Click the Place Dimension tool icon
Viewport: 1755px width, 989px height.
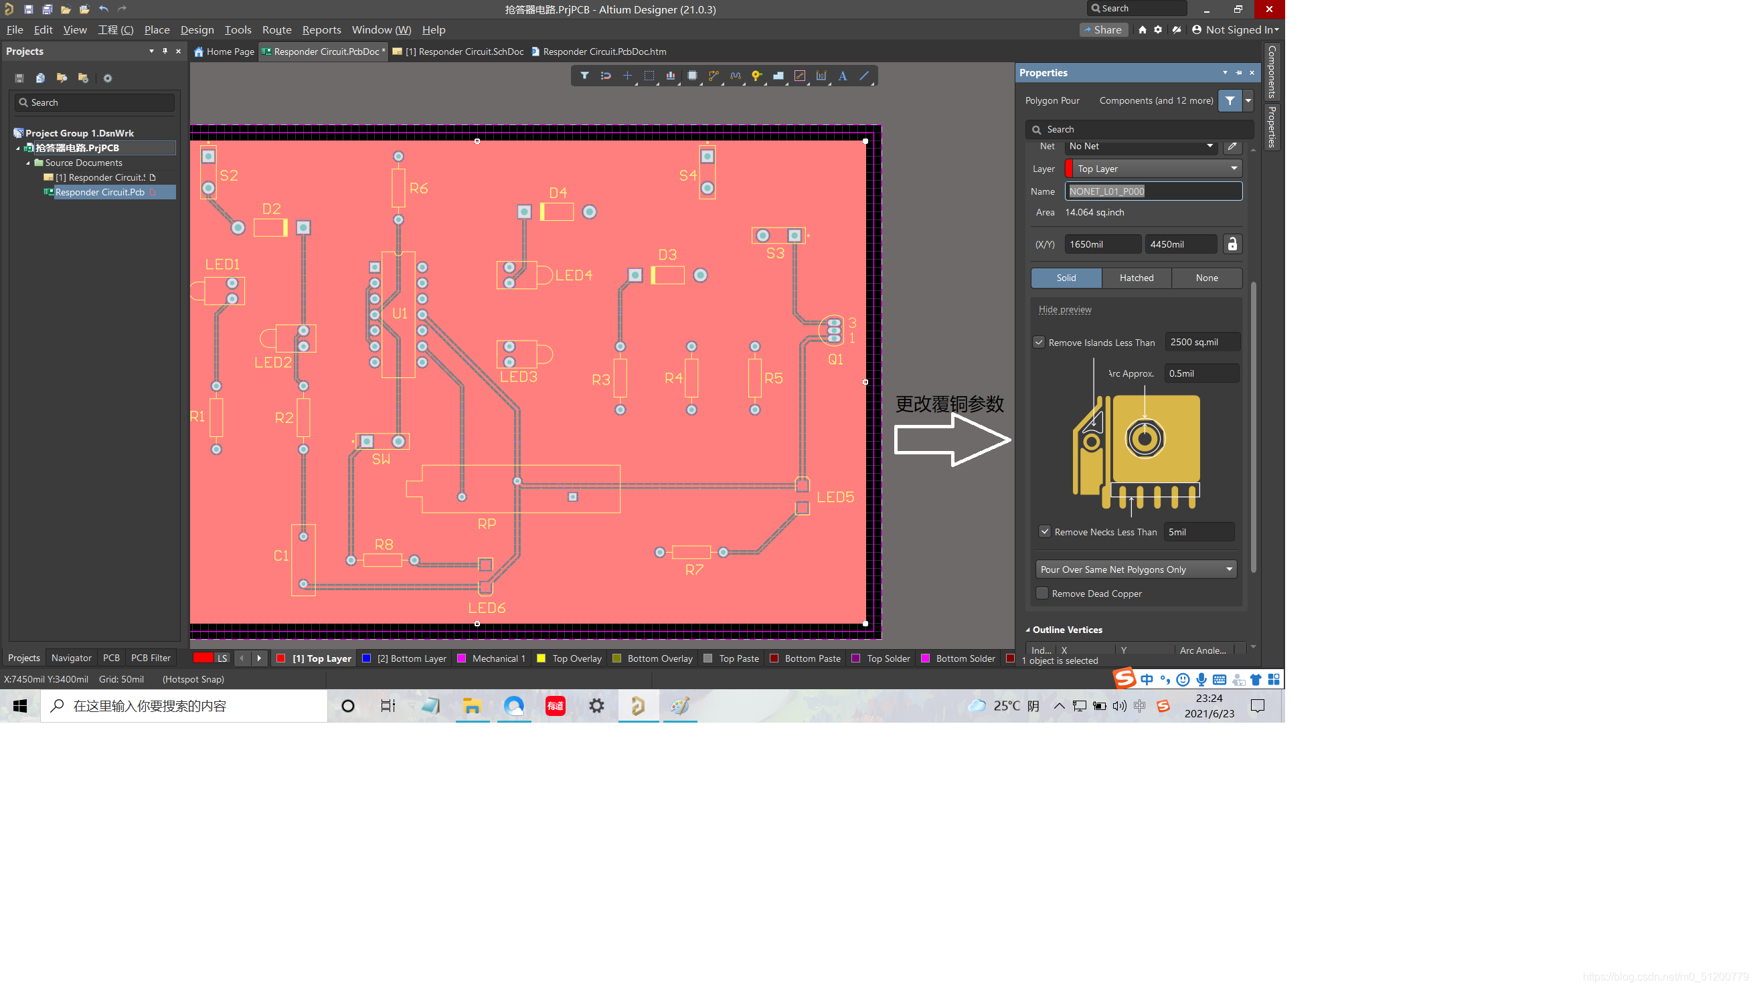pos(821,76)
